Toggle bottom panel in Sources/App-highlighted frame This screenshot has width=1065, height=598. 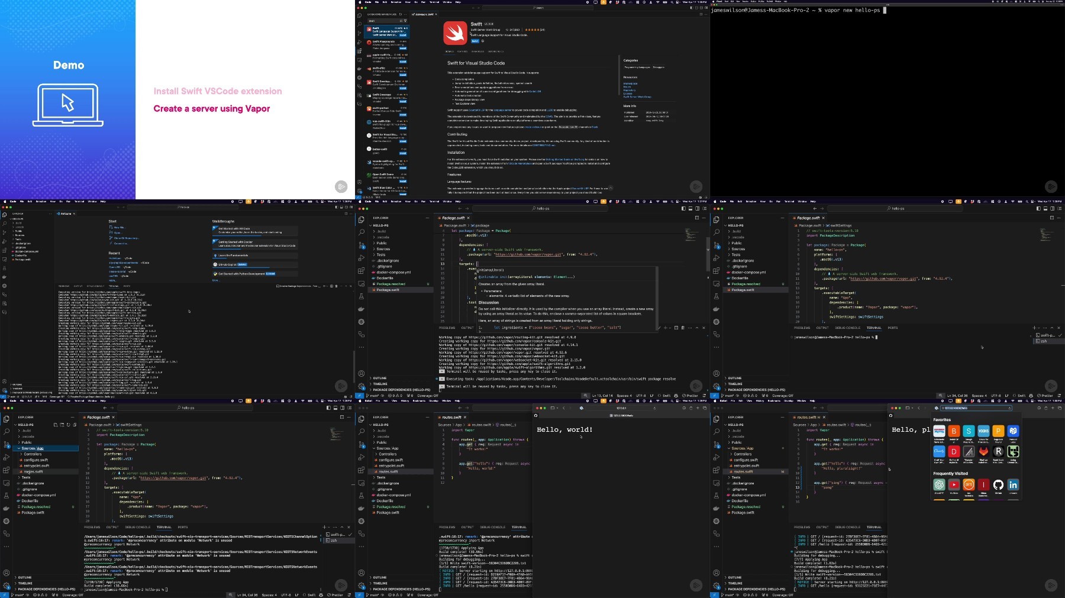pyautogui.click(x=334, y=408)
